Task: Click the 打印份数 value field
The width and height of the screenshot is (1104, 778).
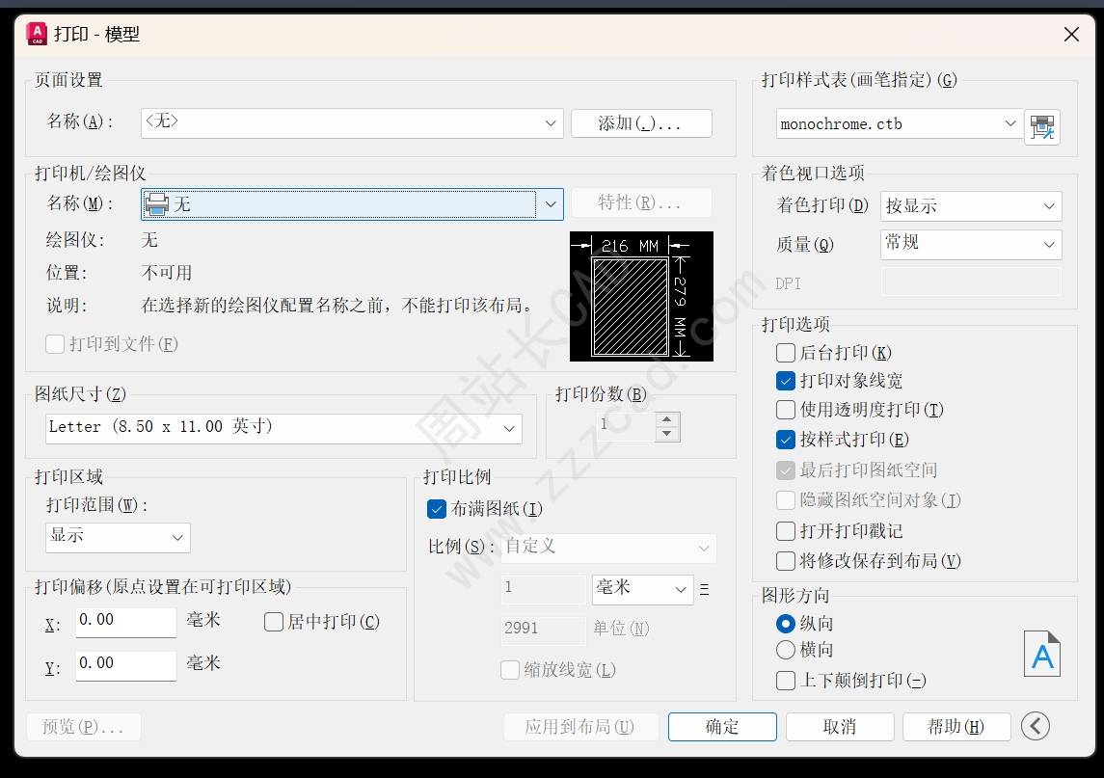Action: (x=625, y=426)
